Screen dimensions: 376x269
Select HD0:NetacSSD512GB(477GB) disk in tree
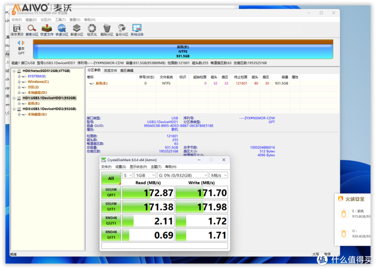(x=46, y=71)
